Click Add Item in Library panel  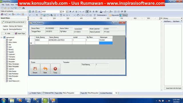168,21
